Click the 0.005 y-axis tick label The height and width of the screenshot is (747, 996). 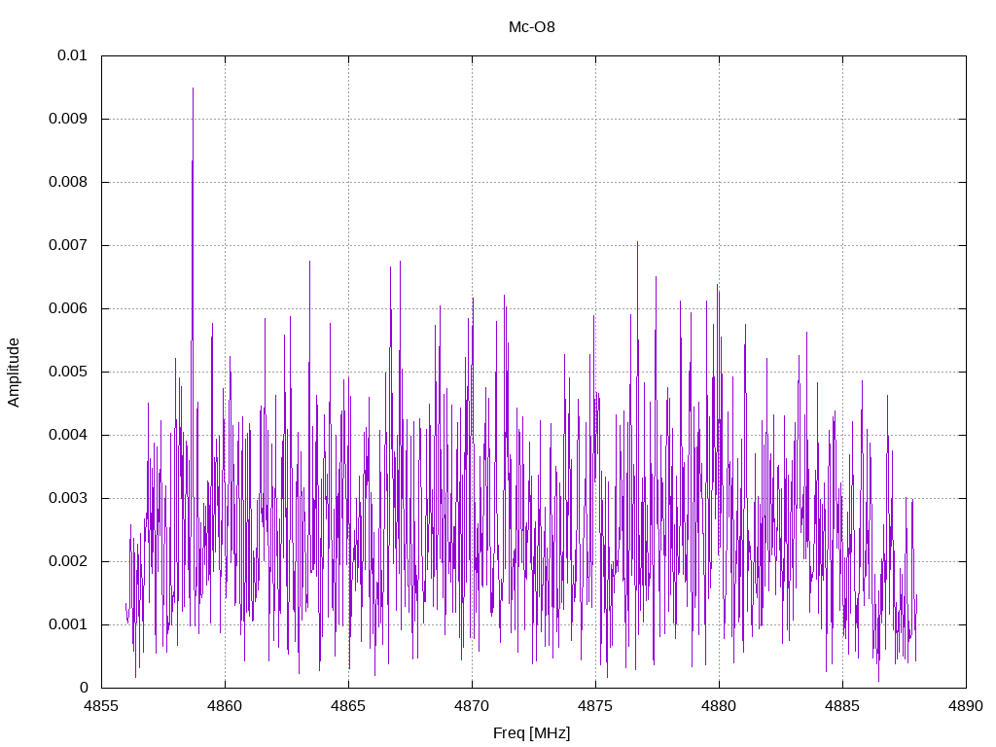68,372
